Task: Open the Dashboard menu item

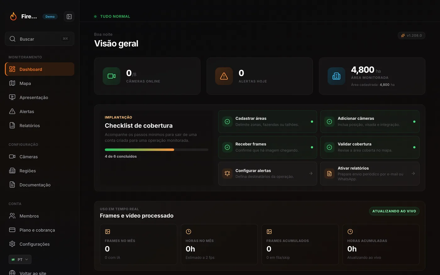Action: coord(40,69)
